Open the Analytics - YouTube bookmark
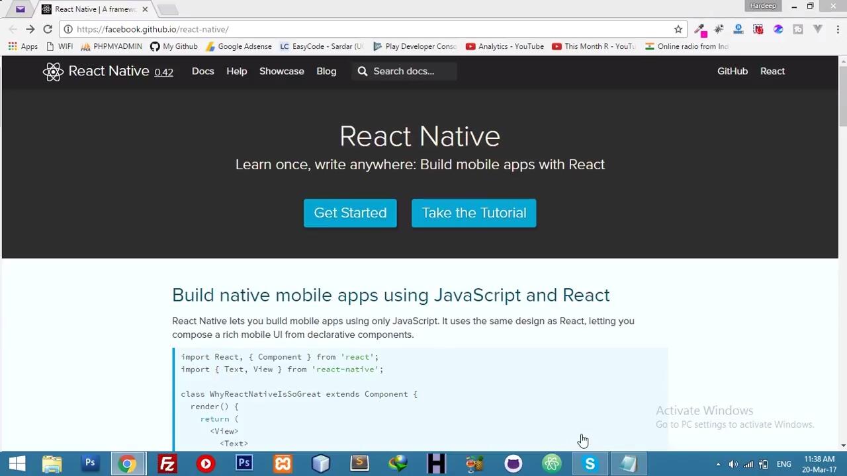The image size is (847, 476). pos(505,46)
